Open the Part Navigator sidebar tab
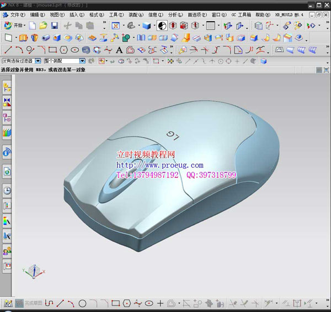This screenshot has height=312, width=331. [x=7, y=117]
